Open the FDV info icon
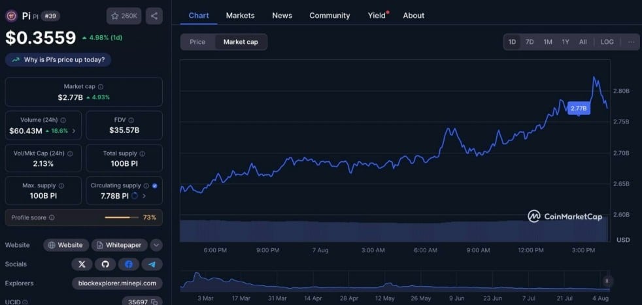Screen dimensions: 642x305 (x=131, y=120)
